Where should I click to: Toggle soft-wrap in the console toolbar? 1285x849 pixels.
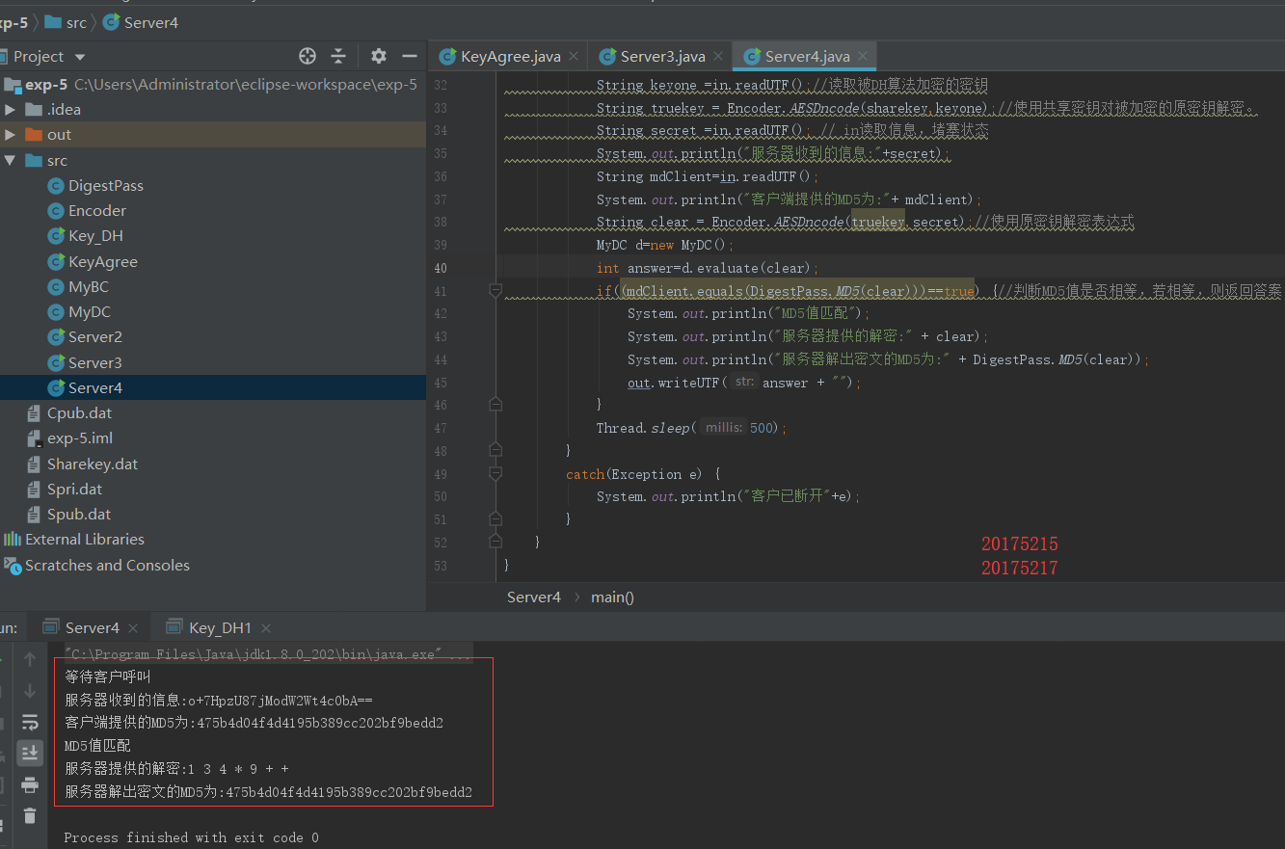coord(30,723)
